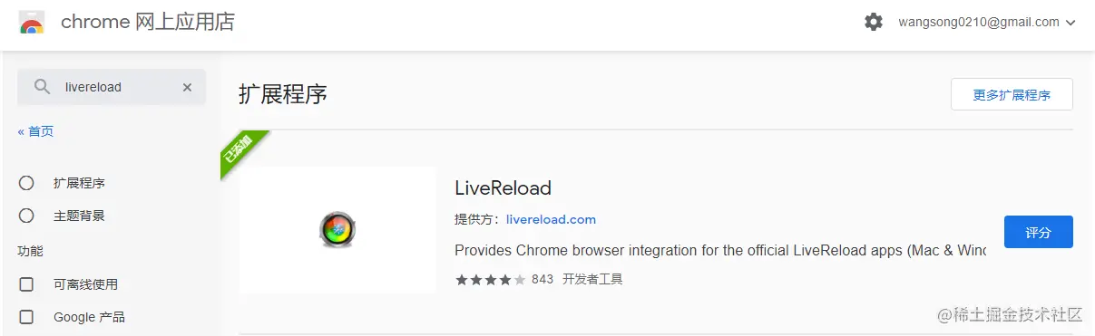Click the chrome 网上应用店 header title
This screenshot has width=1095, height=336.
pos(148,22)
